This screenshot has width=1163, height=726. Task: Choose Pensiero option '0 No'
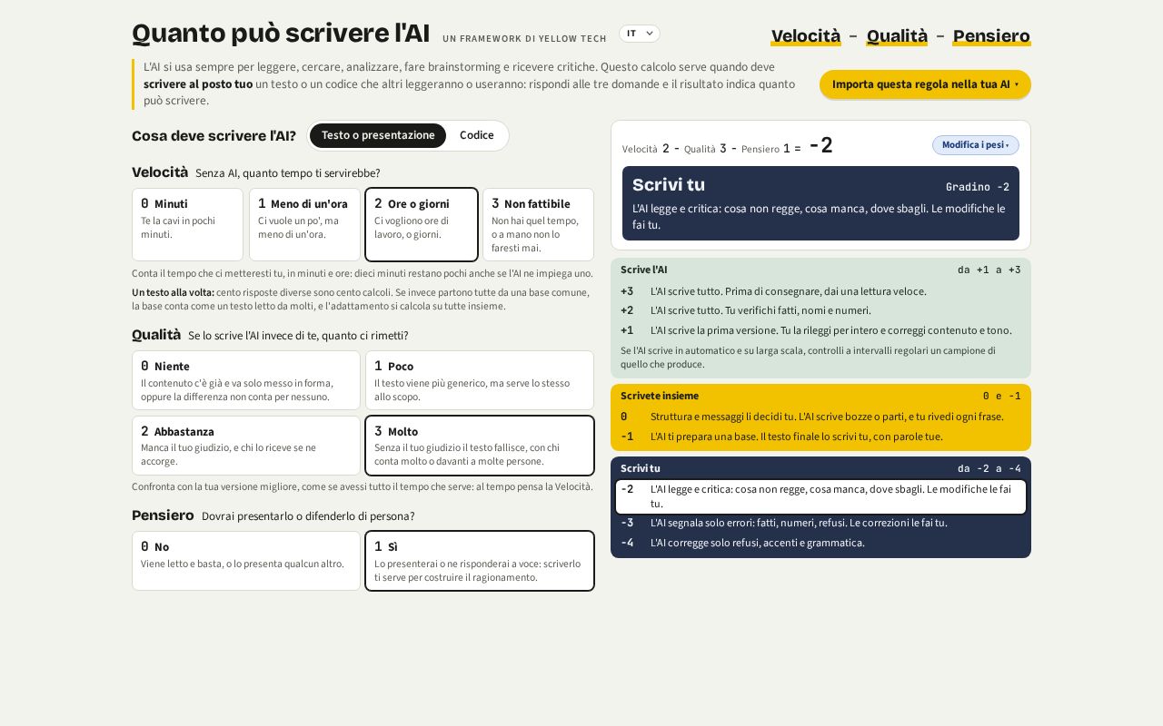pos(246,561)
